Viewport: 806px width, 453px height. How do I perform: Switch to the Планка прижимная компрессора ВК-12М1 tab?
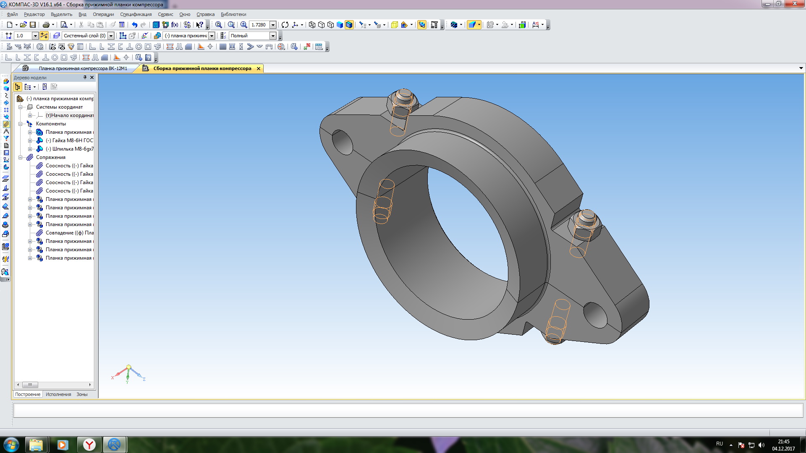coord(83,68)
